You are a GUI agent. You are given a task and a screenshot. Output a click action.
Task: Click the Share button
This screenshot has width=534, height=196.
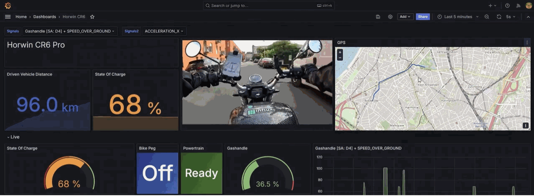423,17
